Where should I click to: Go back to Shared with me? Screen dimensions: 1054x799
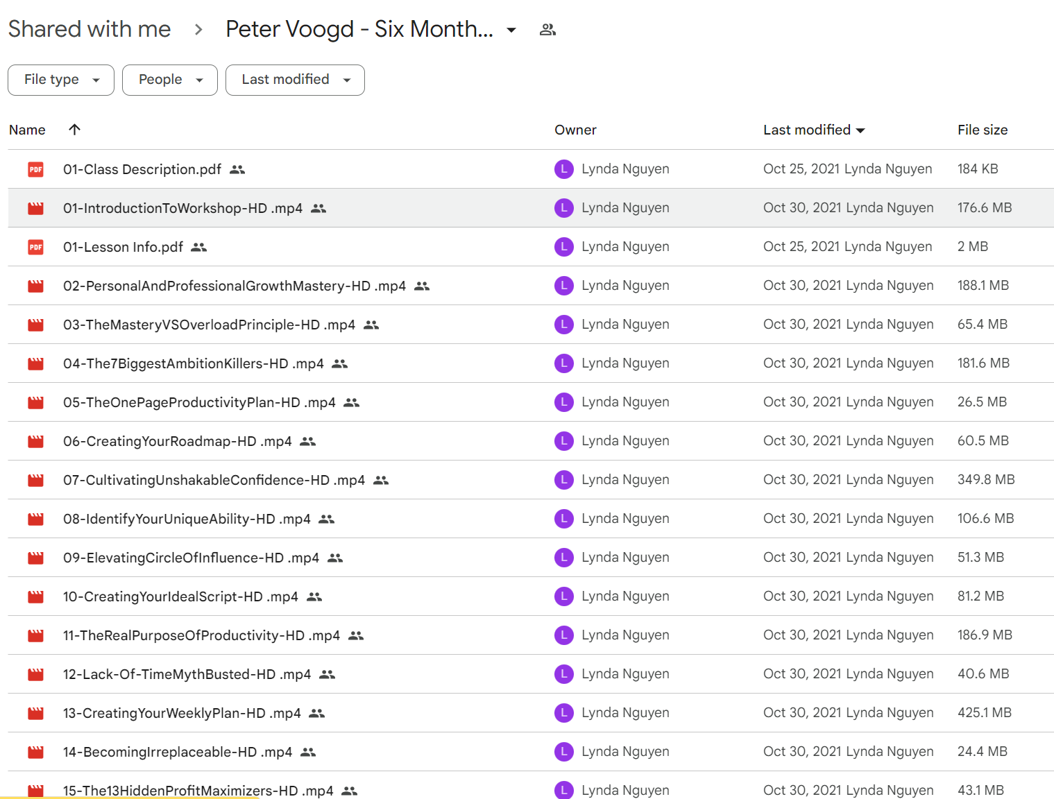pyautogui.click(x=90, y=29)
